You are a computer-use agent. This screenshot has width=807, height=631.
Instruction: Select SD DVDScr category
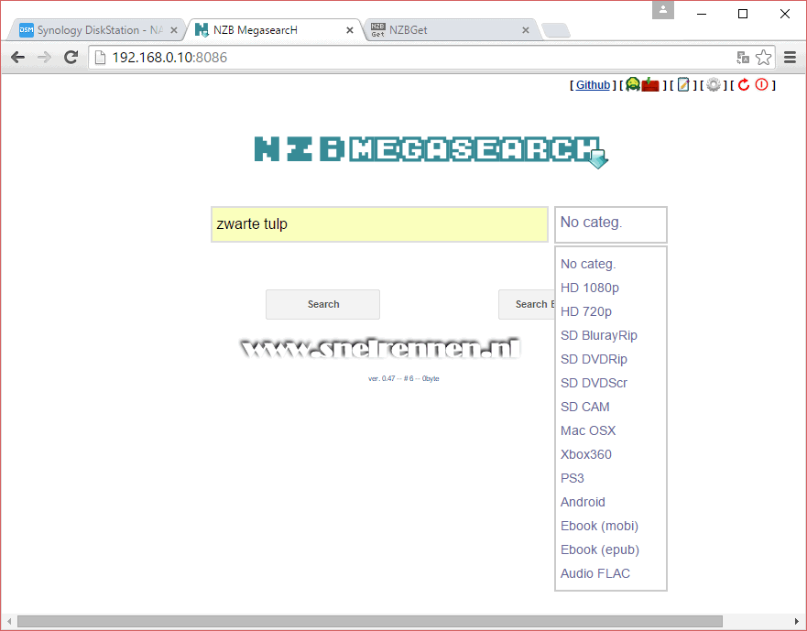tap(594, 383)
